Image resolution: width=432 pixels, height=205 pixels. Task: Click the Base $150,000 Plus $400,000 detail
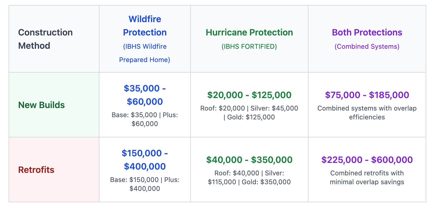[x=145, y=184]
